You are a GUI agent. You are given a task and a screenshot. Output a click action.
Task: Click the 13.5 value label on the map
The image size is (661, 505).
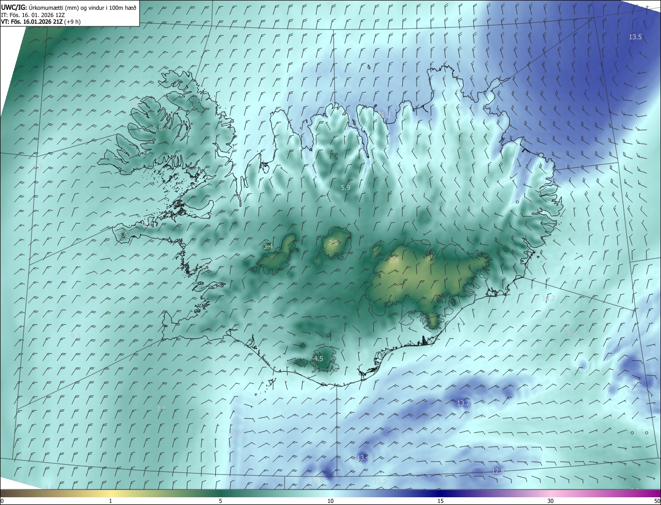pyautogui.click(x=635, y=37)
